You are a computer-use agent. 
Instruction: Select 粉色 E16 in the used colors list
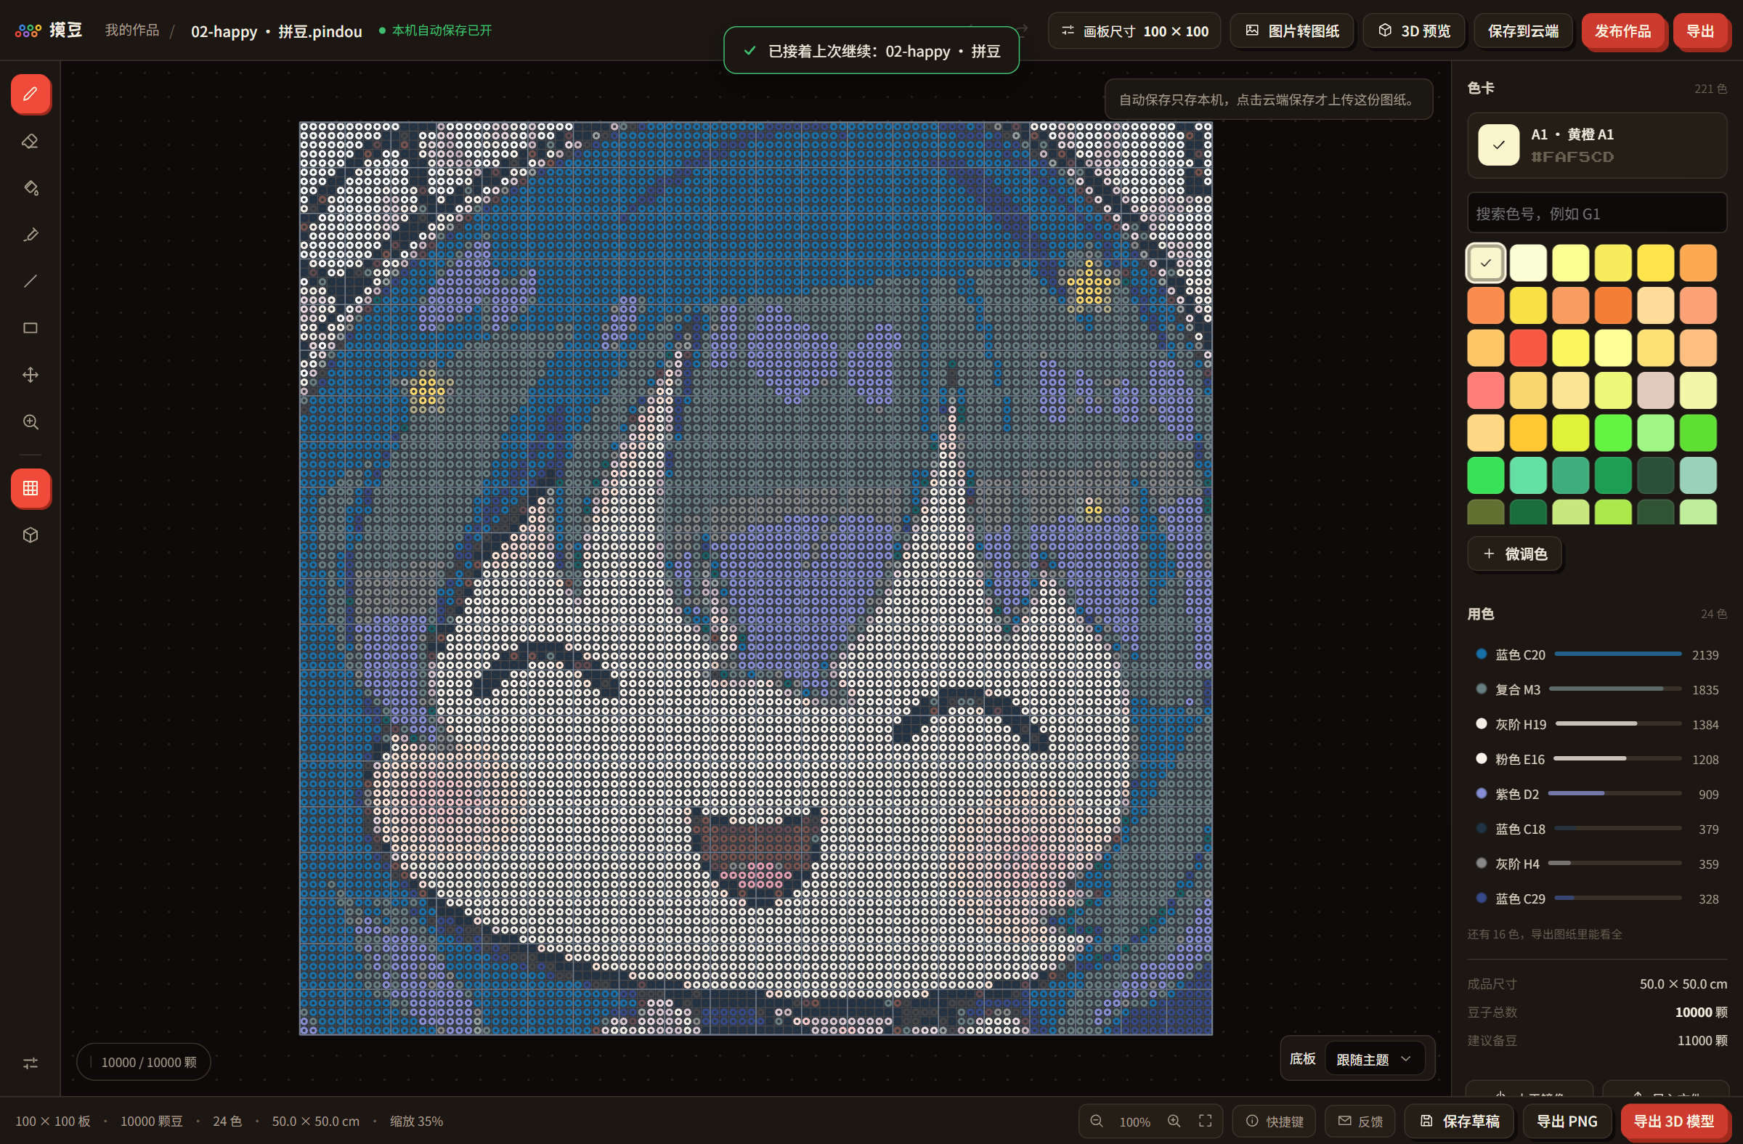tap(1597, 760)
